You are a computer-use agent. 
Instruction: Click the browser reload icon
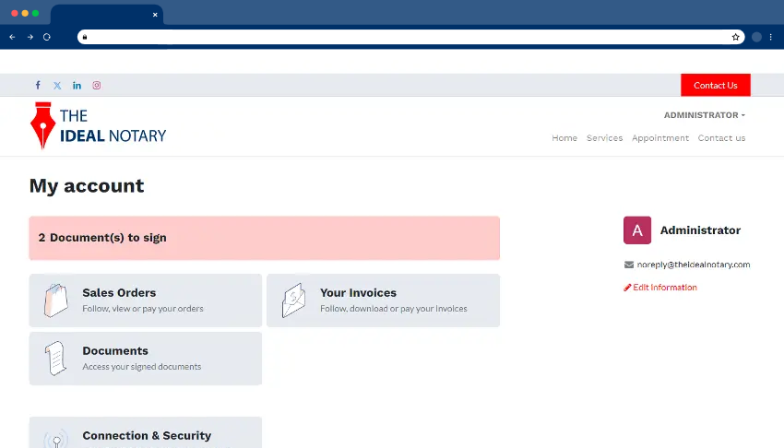point(47,37)
